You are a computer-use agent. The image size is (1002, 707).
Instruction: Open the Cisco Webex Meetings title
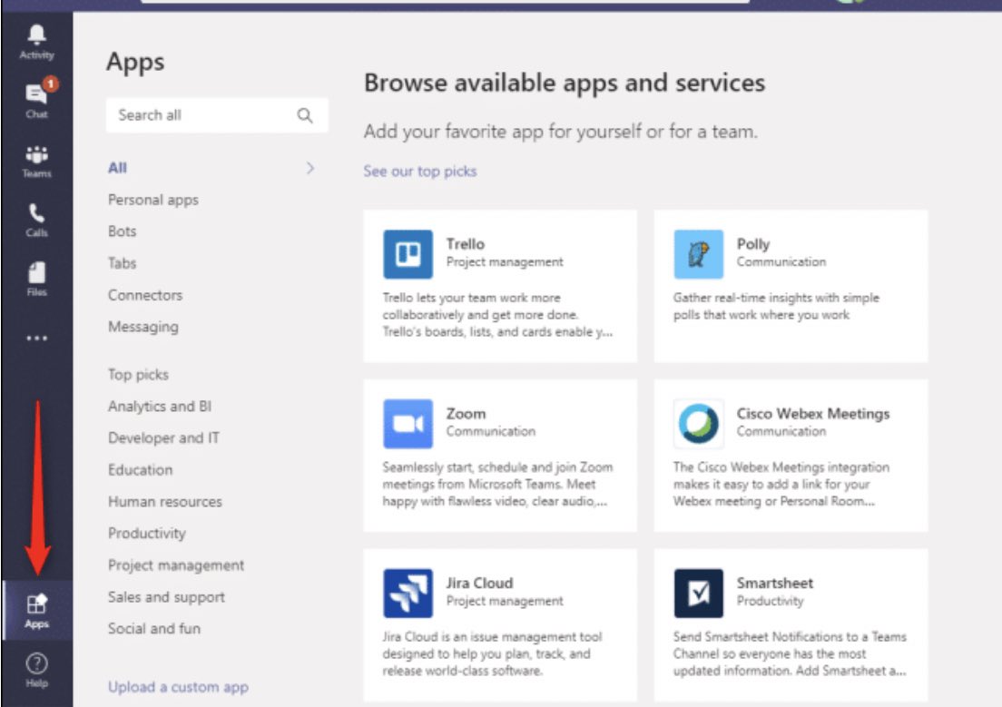[813, 414]
